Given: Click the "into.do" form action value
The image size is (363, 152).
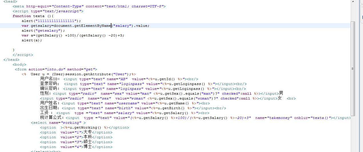Looking at the screenshot, I should [55, 69].
